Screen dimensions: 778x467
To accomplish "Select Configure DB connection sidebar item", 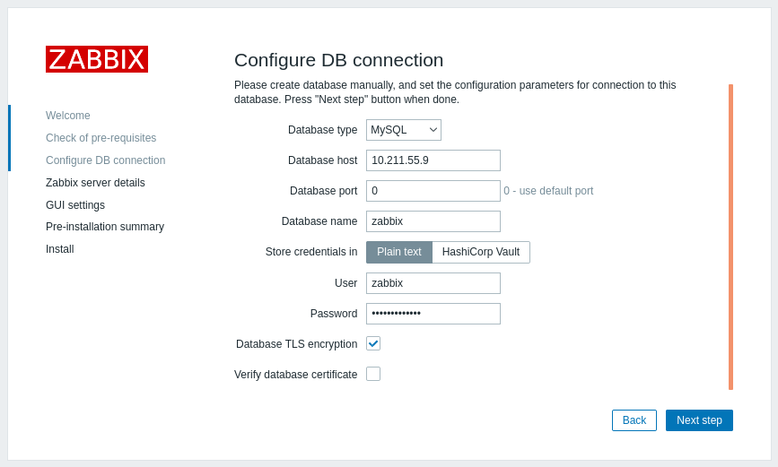I will [105, 160].
